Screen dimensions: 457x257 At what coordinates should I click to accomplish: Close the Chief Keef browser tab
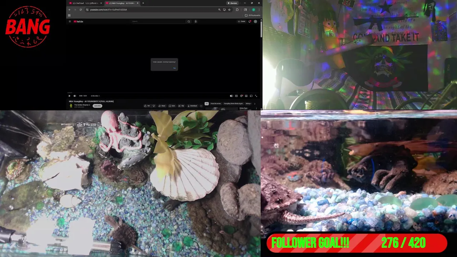101,3
